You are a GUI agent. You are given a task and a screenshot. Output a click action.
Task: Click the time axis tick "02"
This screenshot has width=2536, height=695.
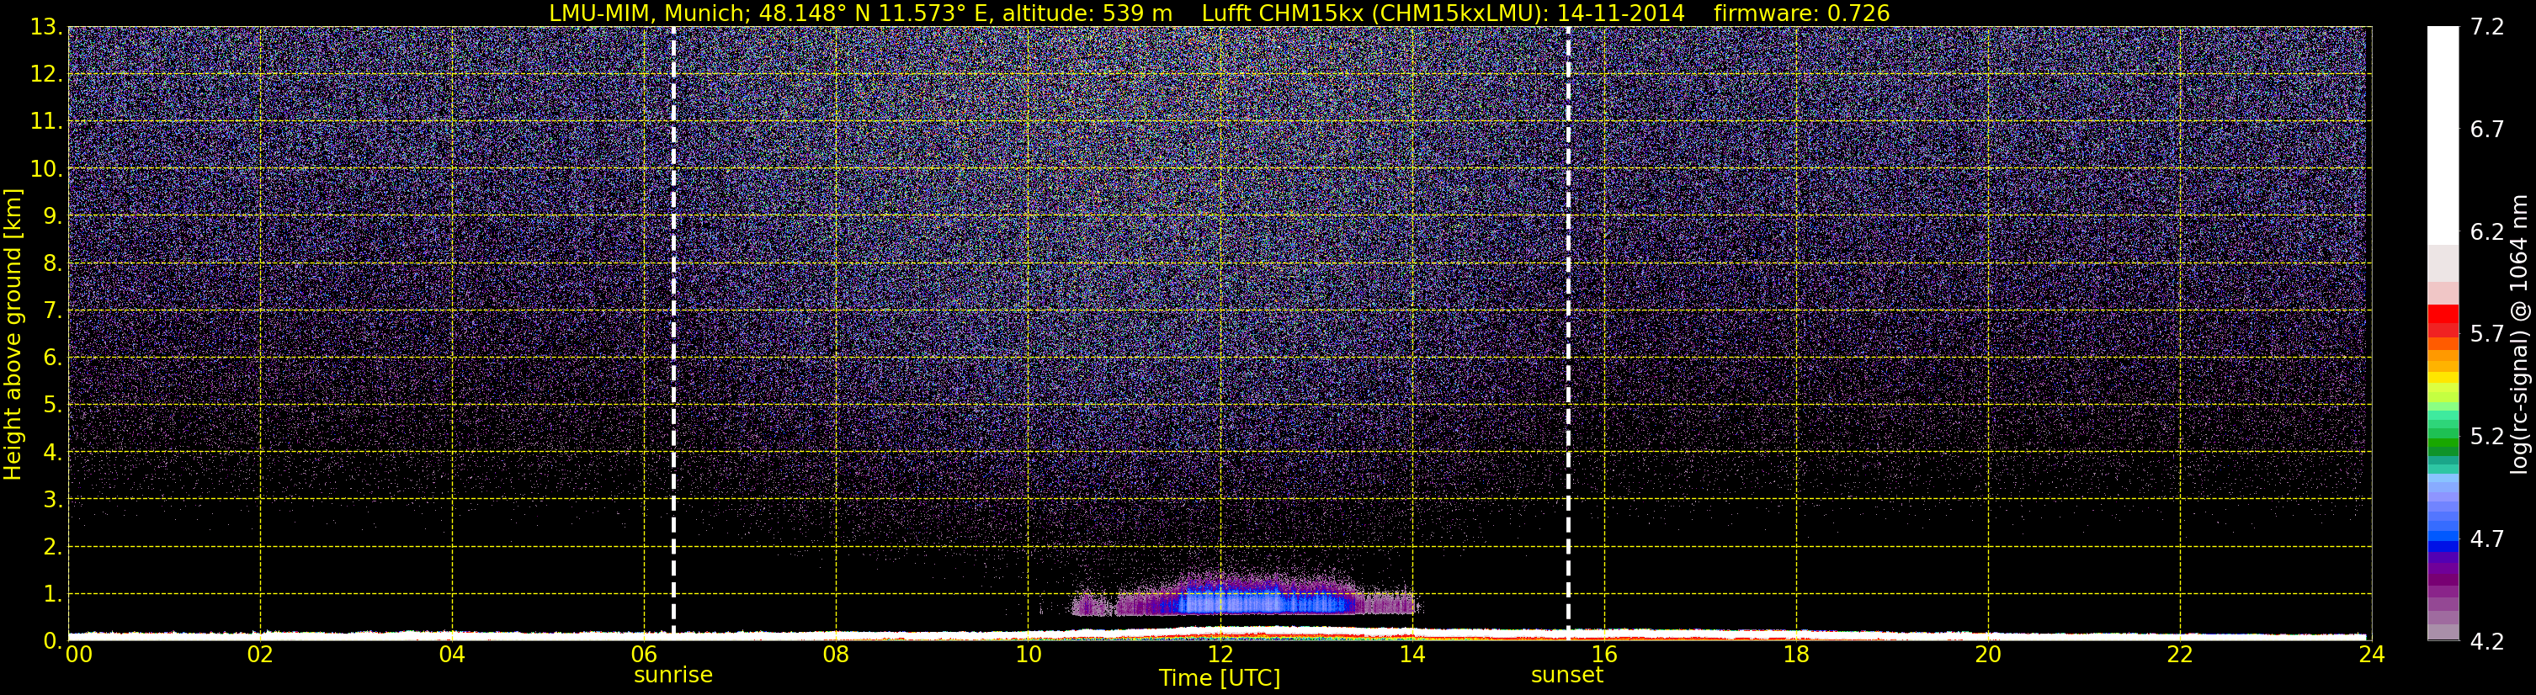pyautogui.click(x=260, y=655)
